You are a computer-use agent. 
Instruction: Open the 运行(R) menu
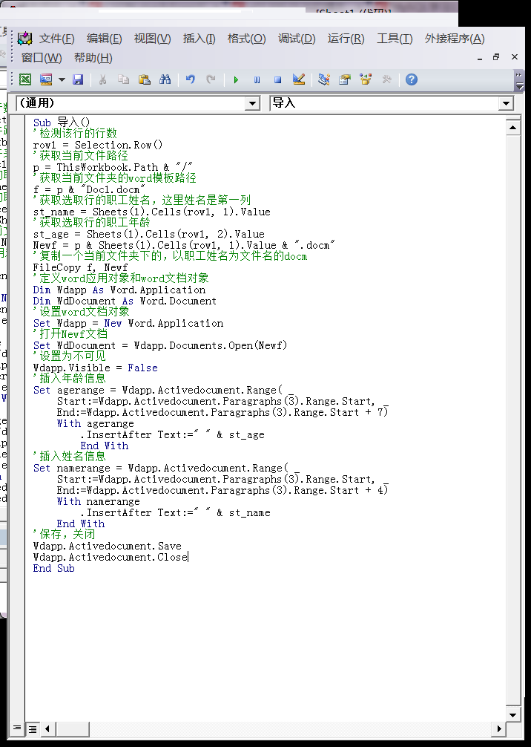click(x=346, y=39)
